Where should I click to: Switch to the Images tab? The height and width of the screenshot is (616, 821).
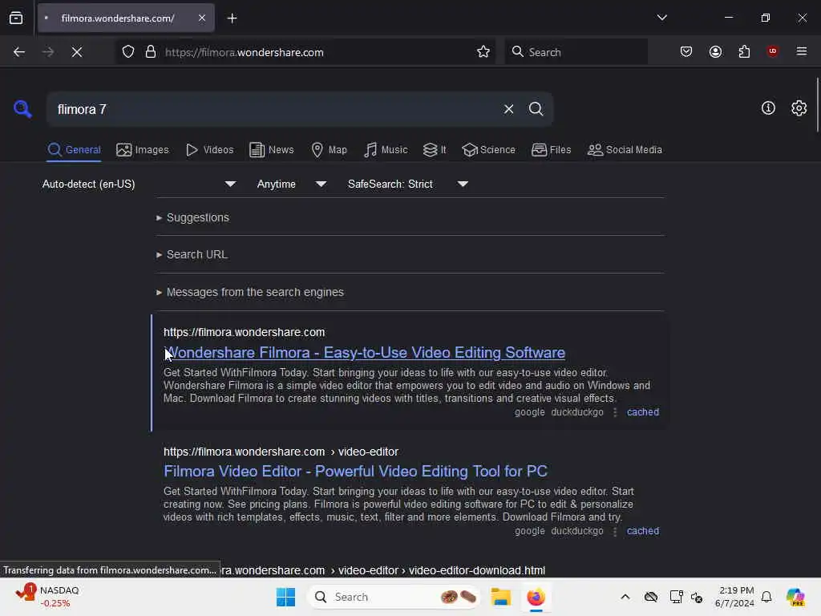(x=143, y=150)
